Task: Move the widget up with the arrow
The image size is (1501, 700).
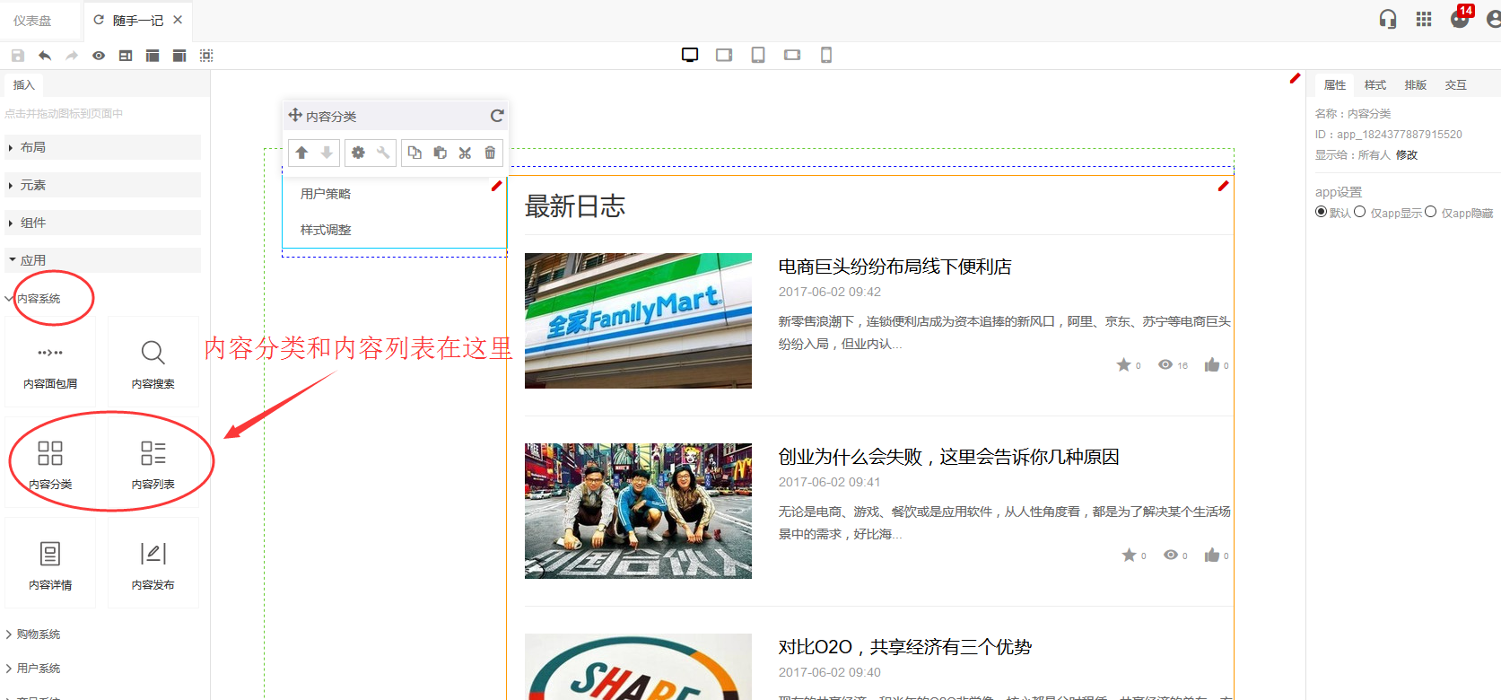Action: click(301, 153)
